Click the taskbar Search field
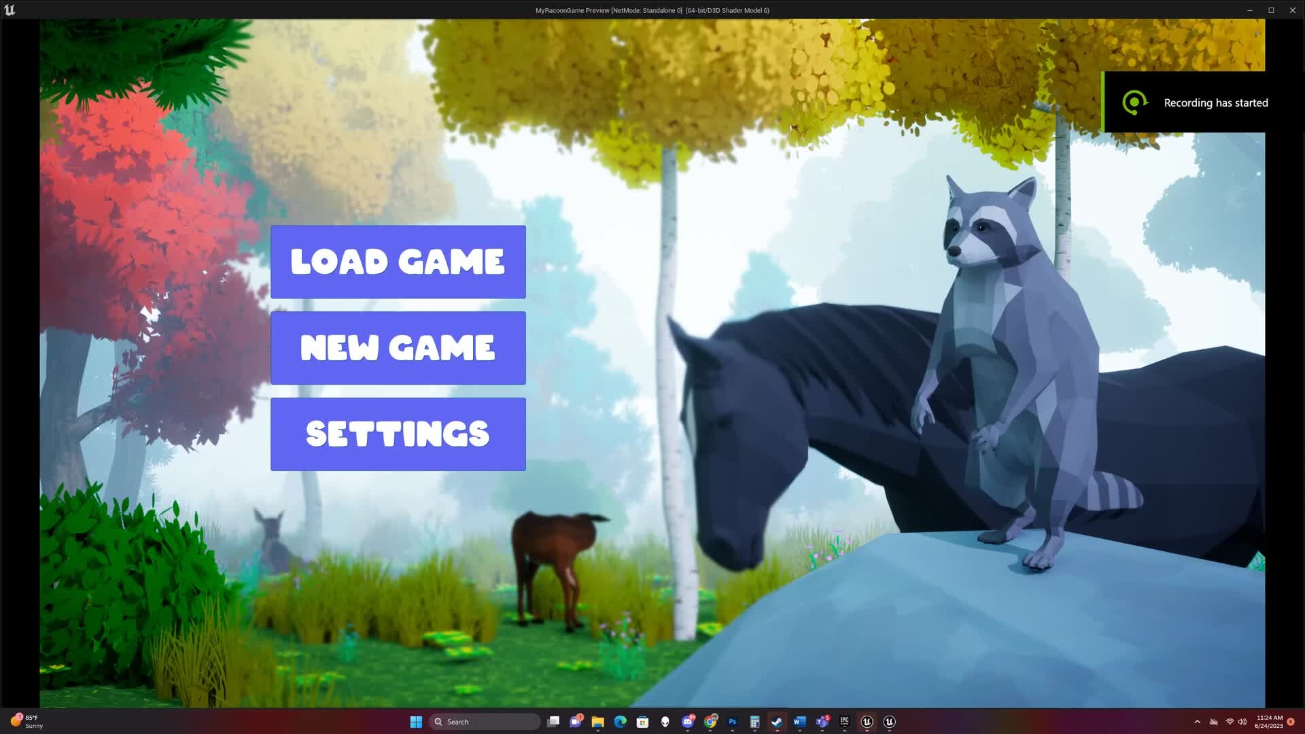The image size is (1305, 734). [484, 722]
